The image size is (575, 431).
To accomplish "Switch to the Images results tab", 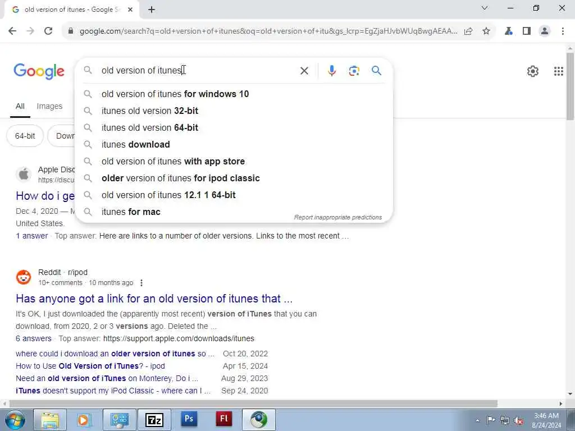I will point(49,106).
